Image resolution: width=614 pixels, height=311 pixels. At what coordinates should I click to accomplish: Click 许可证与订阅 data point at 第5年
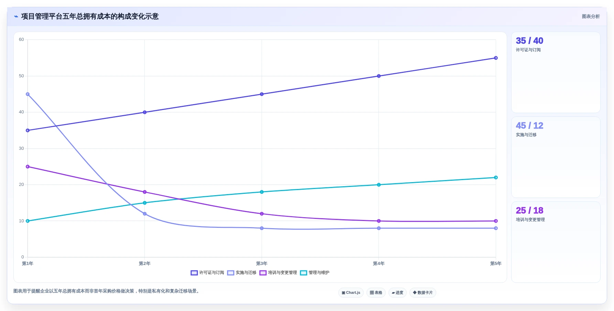coord(496,58)
